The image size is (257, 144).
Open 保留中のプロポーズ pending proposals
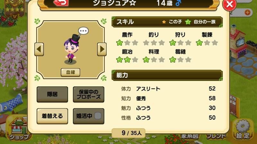pyautogui.click(x=89, y=94)
